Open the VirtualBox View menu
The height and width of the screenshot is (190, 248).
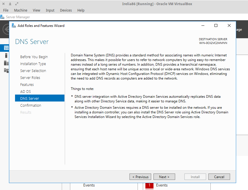point(36,10)
